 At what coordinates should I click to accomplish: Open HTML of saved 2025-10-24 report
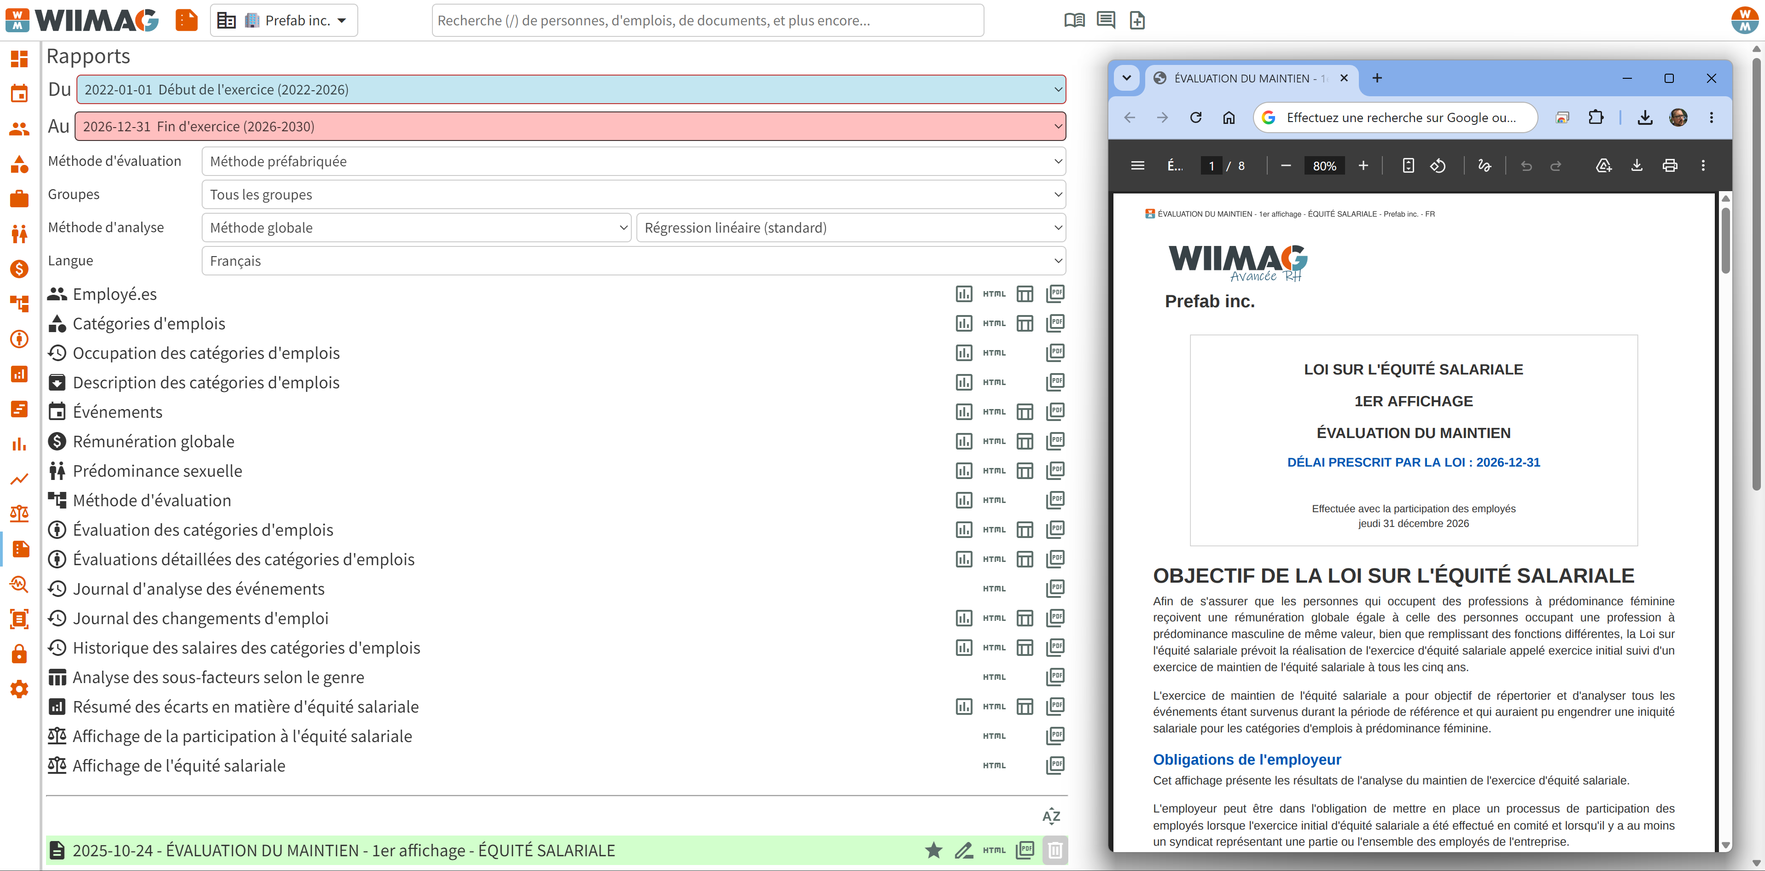click(994, 850)
